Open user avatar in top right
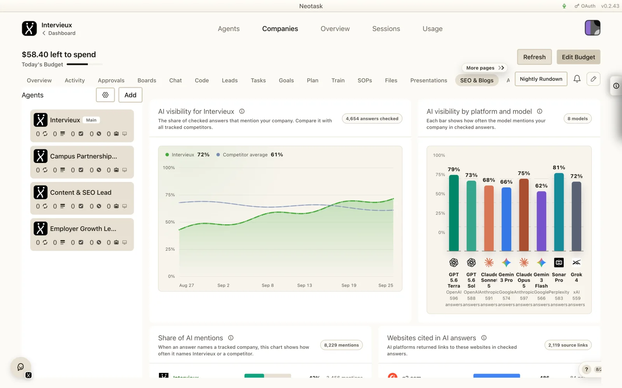 (x=592, y=28)
